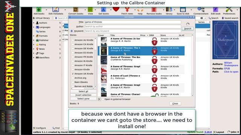Image resolution: width=241 pixels, height=135 pixels.
Task: Click the Author search field
Action: point(133,27)
